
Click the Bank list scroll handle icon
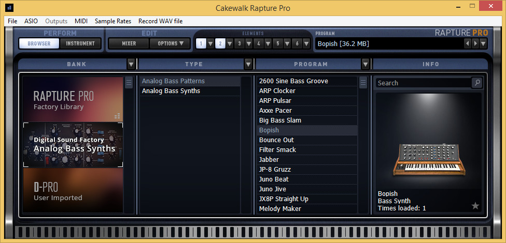pos(129,83)
